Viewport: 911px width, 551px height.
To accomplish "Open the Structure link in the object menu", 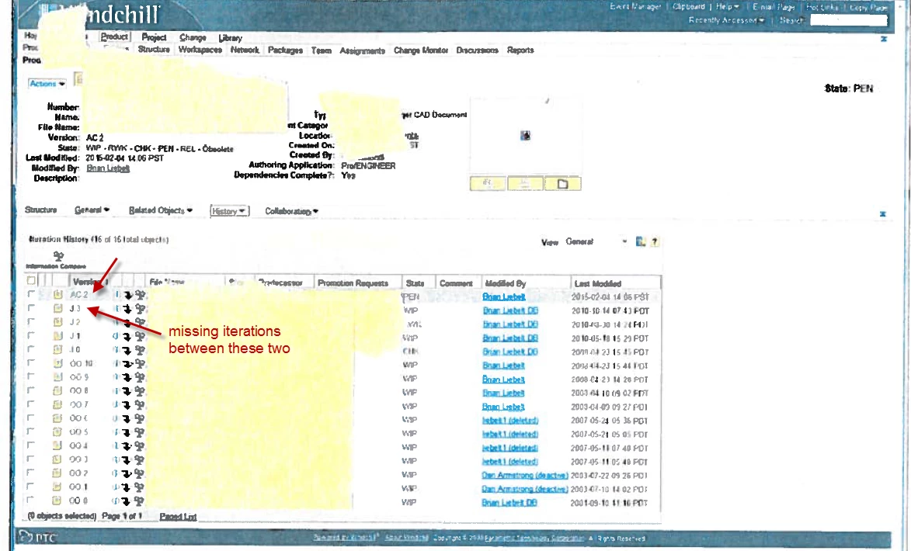I will click(x=40, y=210).
